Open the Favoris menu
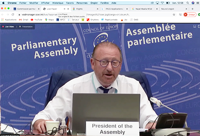This screenshot has width=200, height=136. point(70,3)
